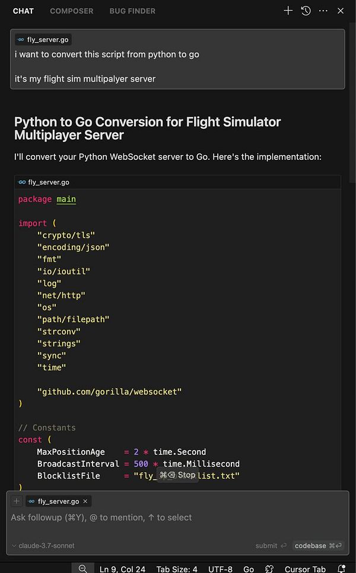This screenshot has width=356, height=573.
Task: Remove the fly_server.go context chip
Action: click(85, 501)
